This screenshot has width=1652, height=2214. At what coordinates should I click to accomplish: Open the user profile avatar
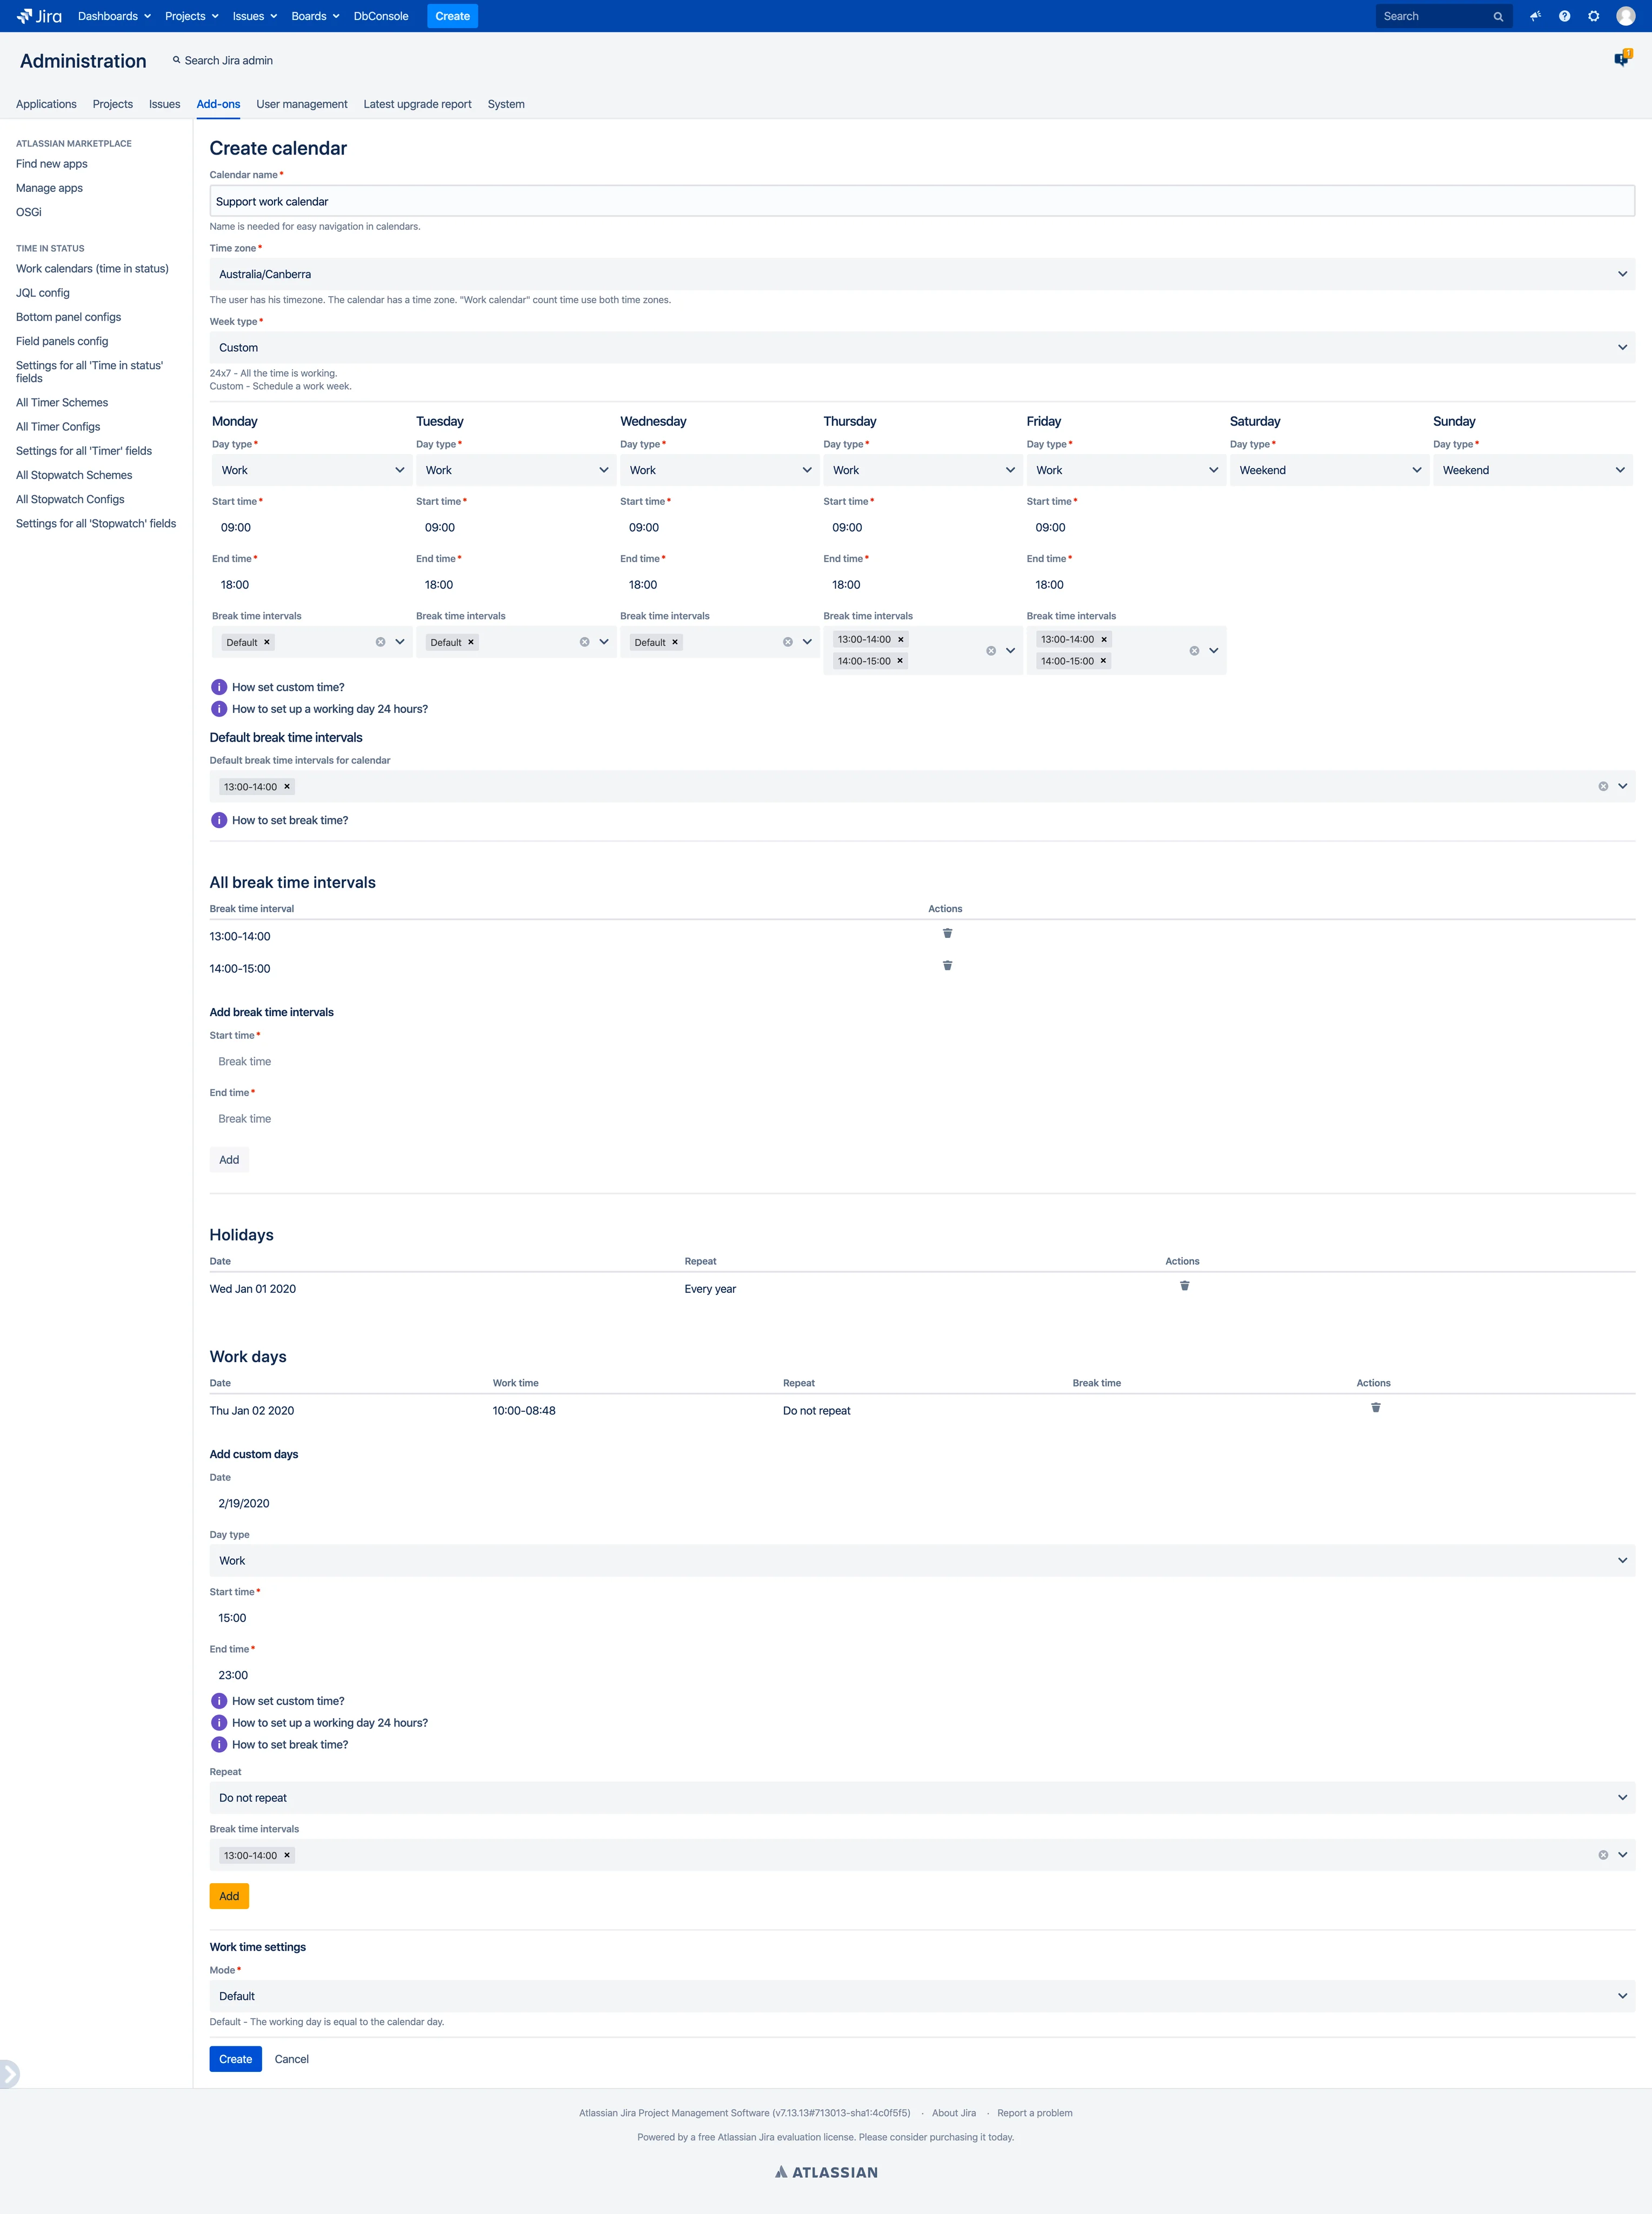pos(1626,16)
